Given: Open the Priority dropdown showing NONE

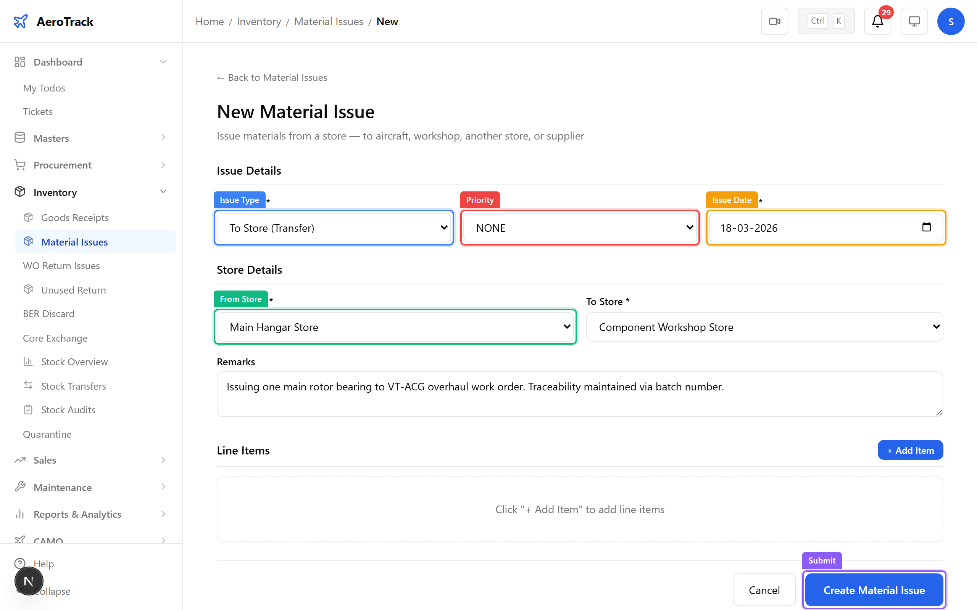Looking at the screenshot, I should pos(579,227).
